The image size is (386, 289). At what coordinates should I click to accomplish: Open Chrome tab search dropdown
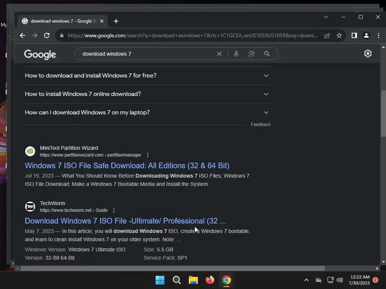point(326,17)
